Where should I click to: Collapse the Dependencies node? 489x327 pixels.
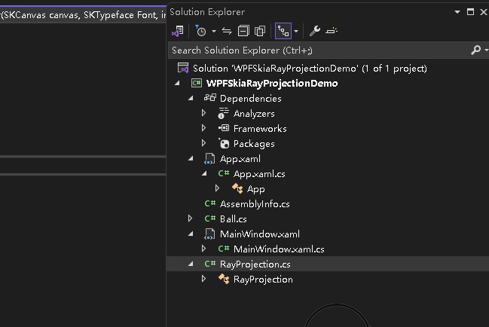click(191, 98)
